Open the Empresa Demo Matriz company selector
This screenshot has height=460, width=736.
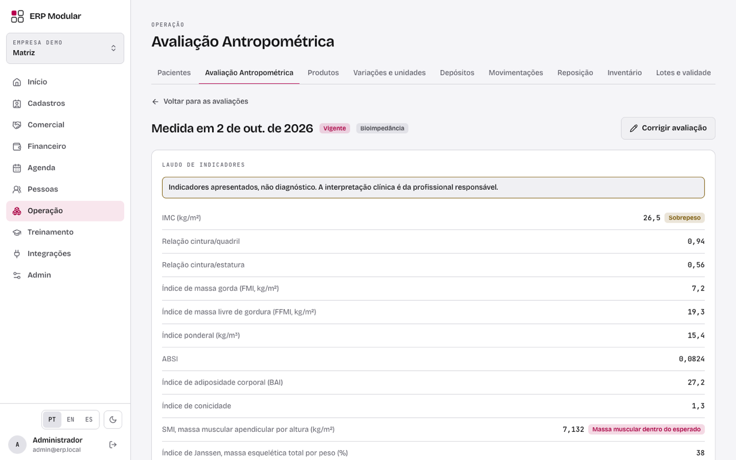65,48
